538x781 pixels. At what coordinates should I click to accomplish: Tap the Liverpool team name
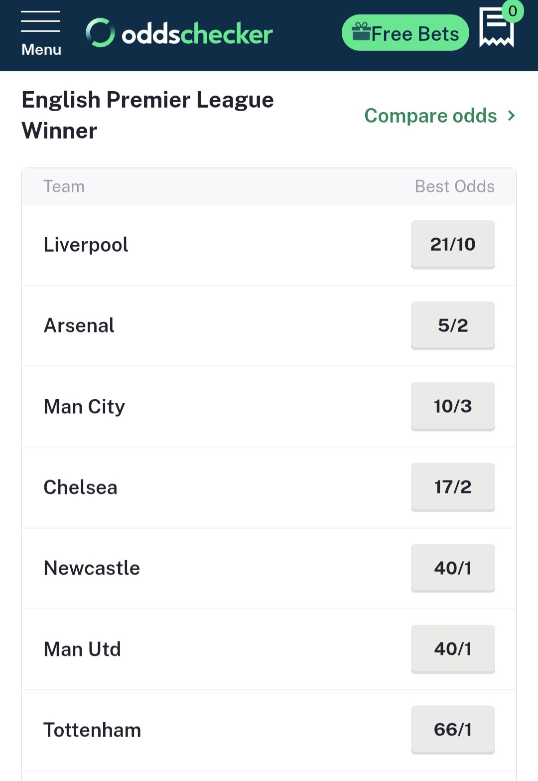86,245
